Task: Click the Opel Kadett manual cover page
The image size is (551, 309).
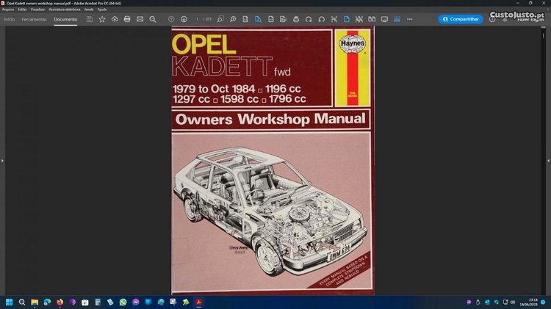Action: point(273,160)
